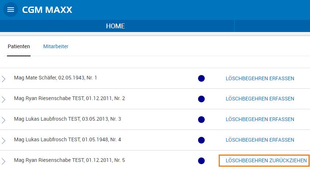Expand the Lukas Laubfrosch Nr. 4 entry
Screen dimensions: 310x170
click(4, 140)
